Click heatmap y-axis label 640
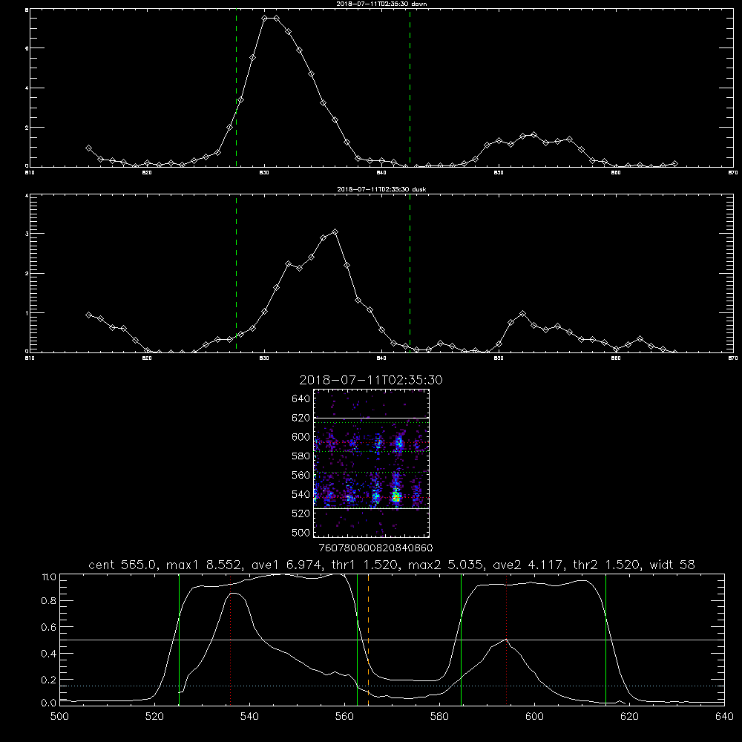The image size is (742, 742). 301,399
